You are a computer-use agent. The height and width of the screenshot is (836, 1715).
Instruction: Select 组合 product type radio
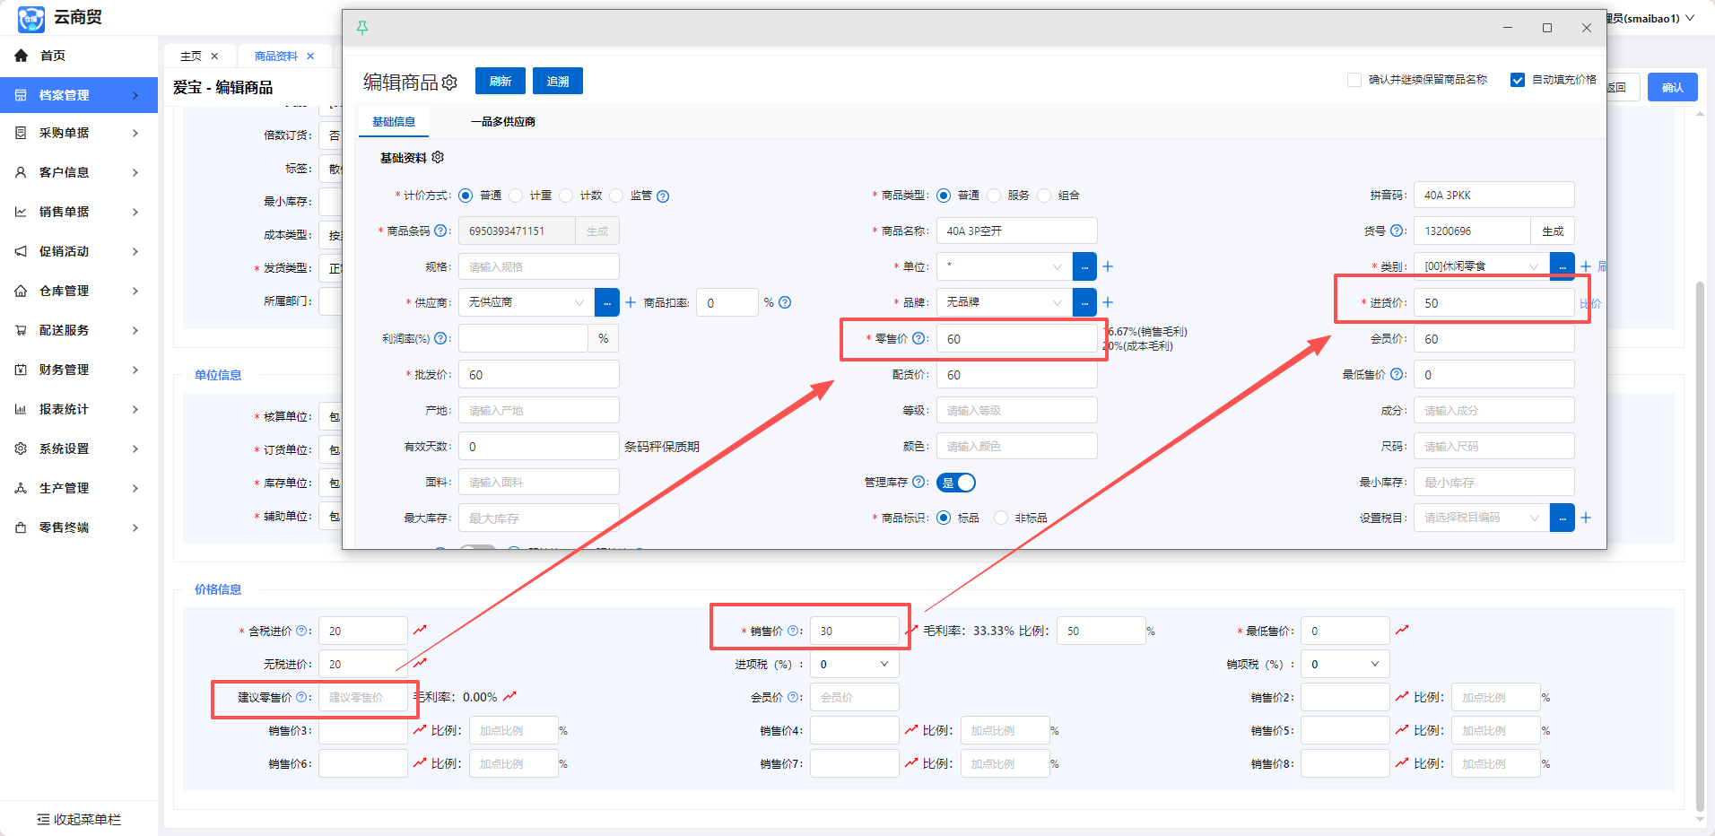pyautogui.click(x=1044, y=196)
